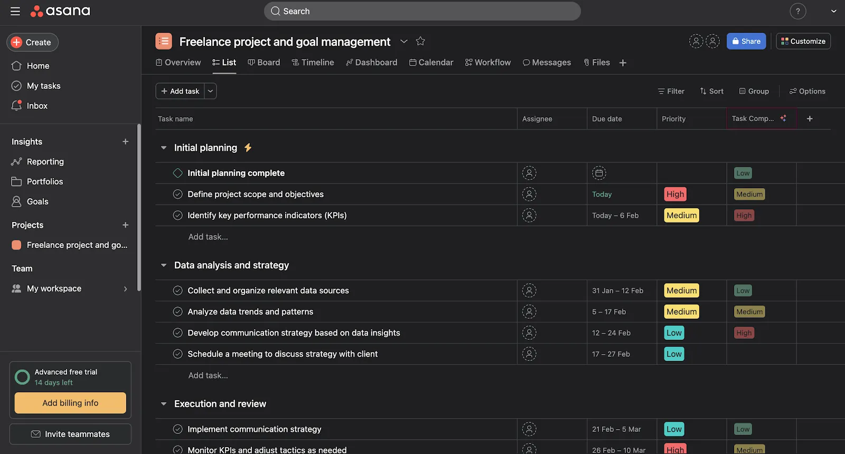The image size is (845, 454).
Task: Add new Insights item with plus
Action: coord(125,142)
